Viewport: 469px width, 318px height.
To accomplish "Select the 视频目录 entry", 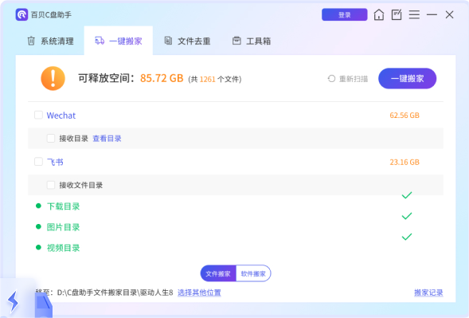I will (63, 248).
